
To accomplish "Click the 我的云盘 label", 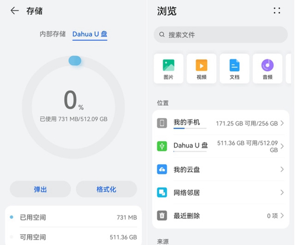I will pos(187,170).
